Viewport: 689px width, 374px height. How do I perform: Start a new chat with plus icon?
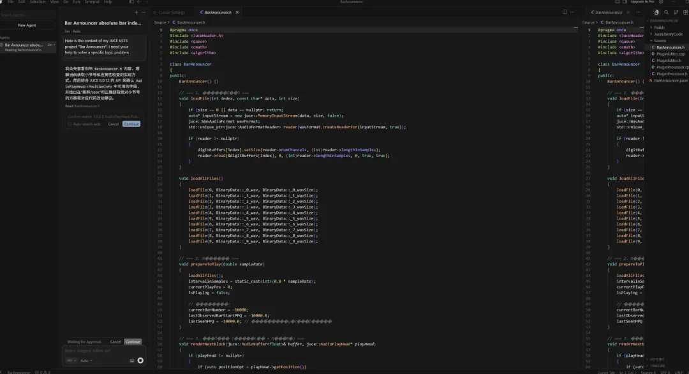click(136, 12)
